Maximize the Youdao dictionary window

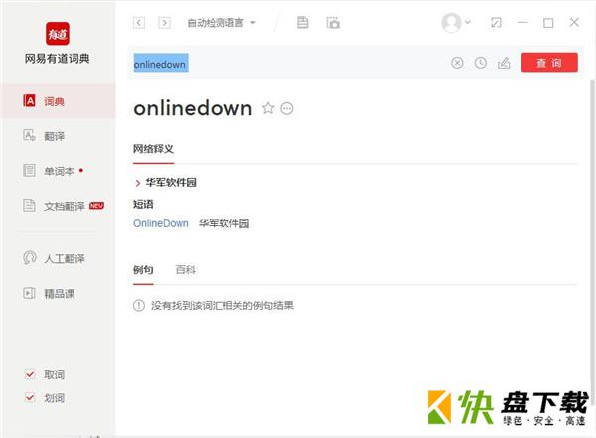548,23
